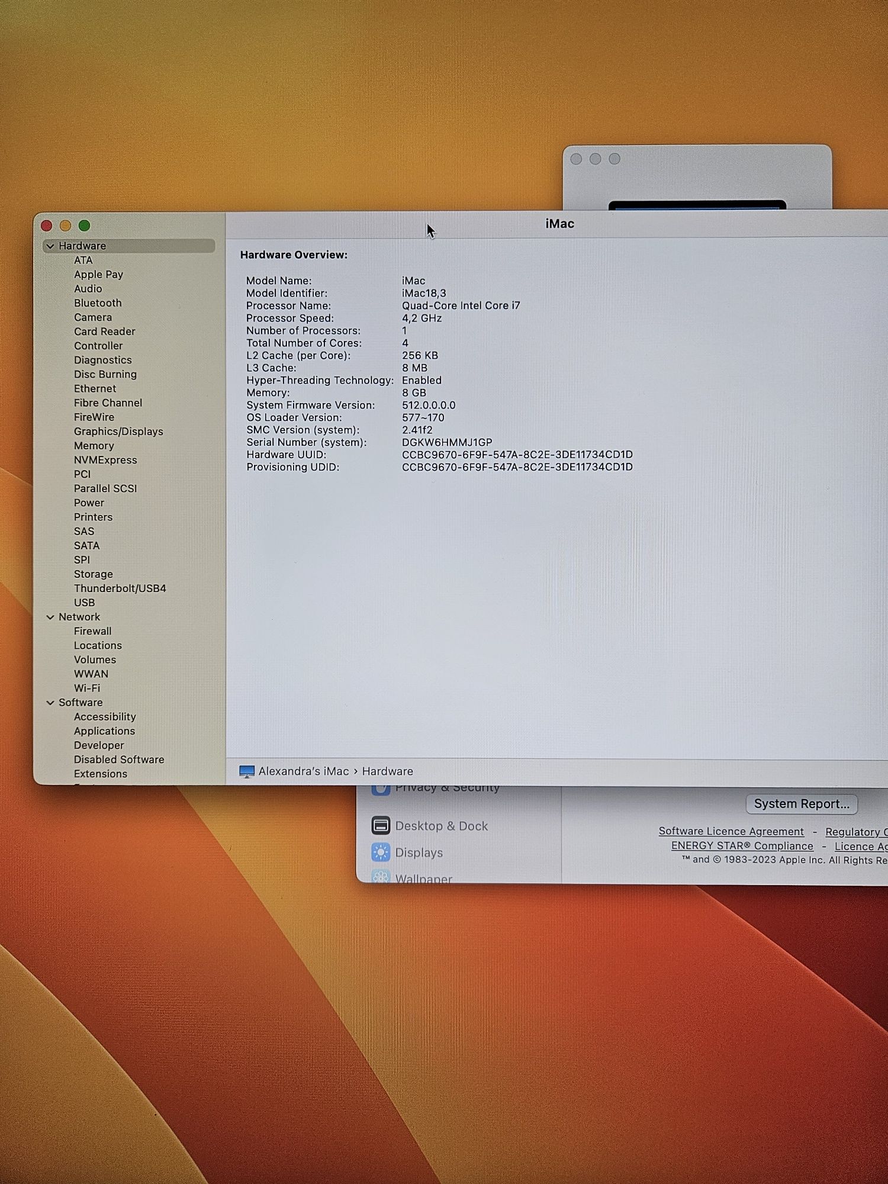Select Disabled Software in the sidebar
The height and width of the screenshot is (1184, 888).
[x=119, y=760]
